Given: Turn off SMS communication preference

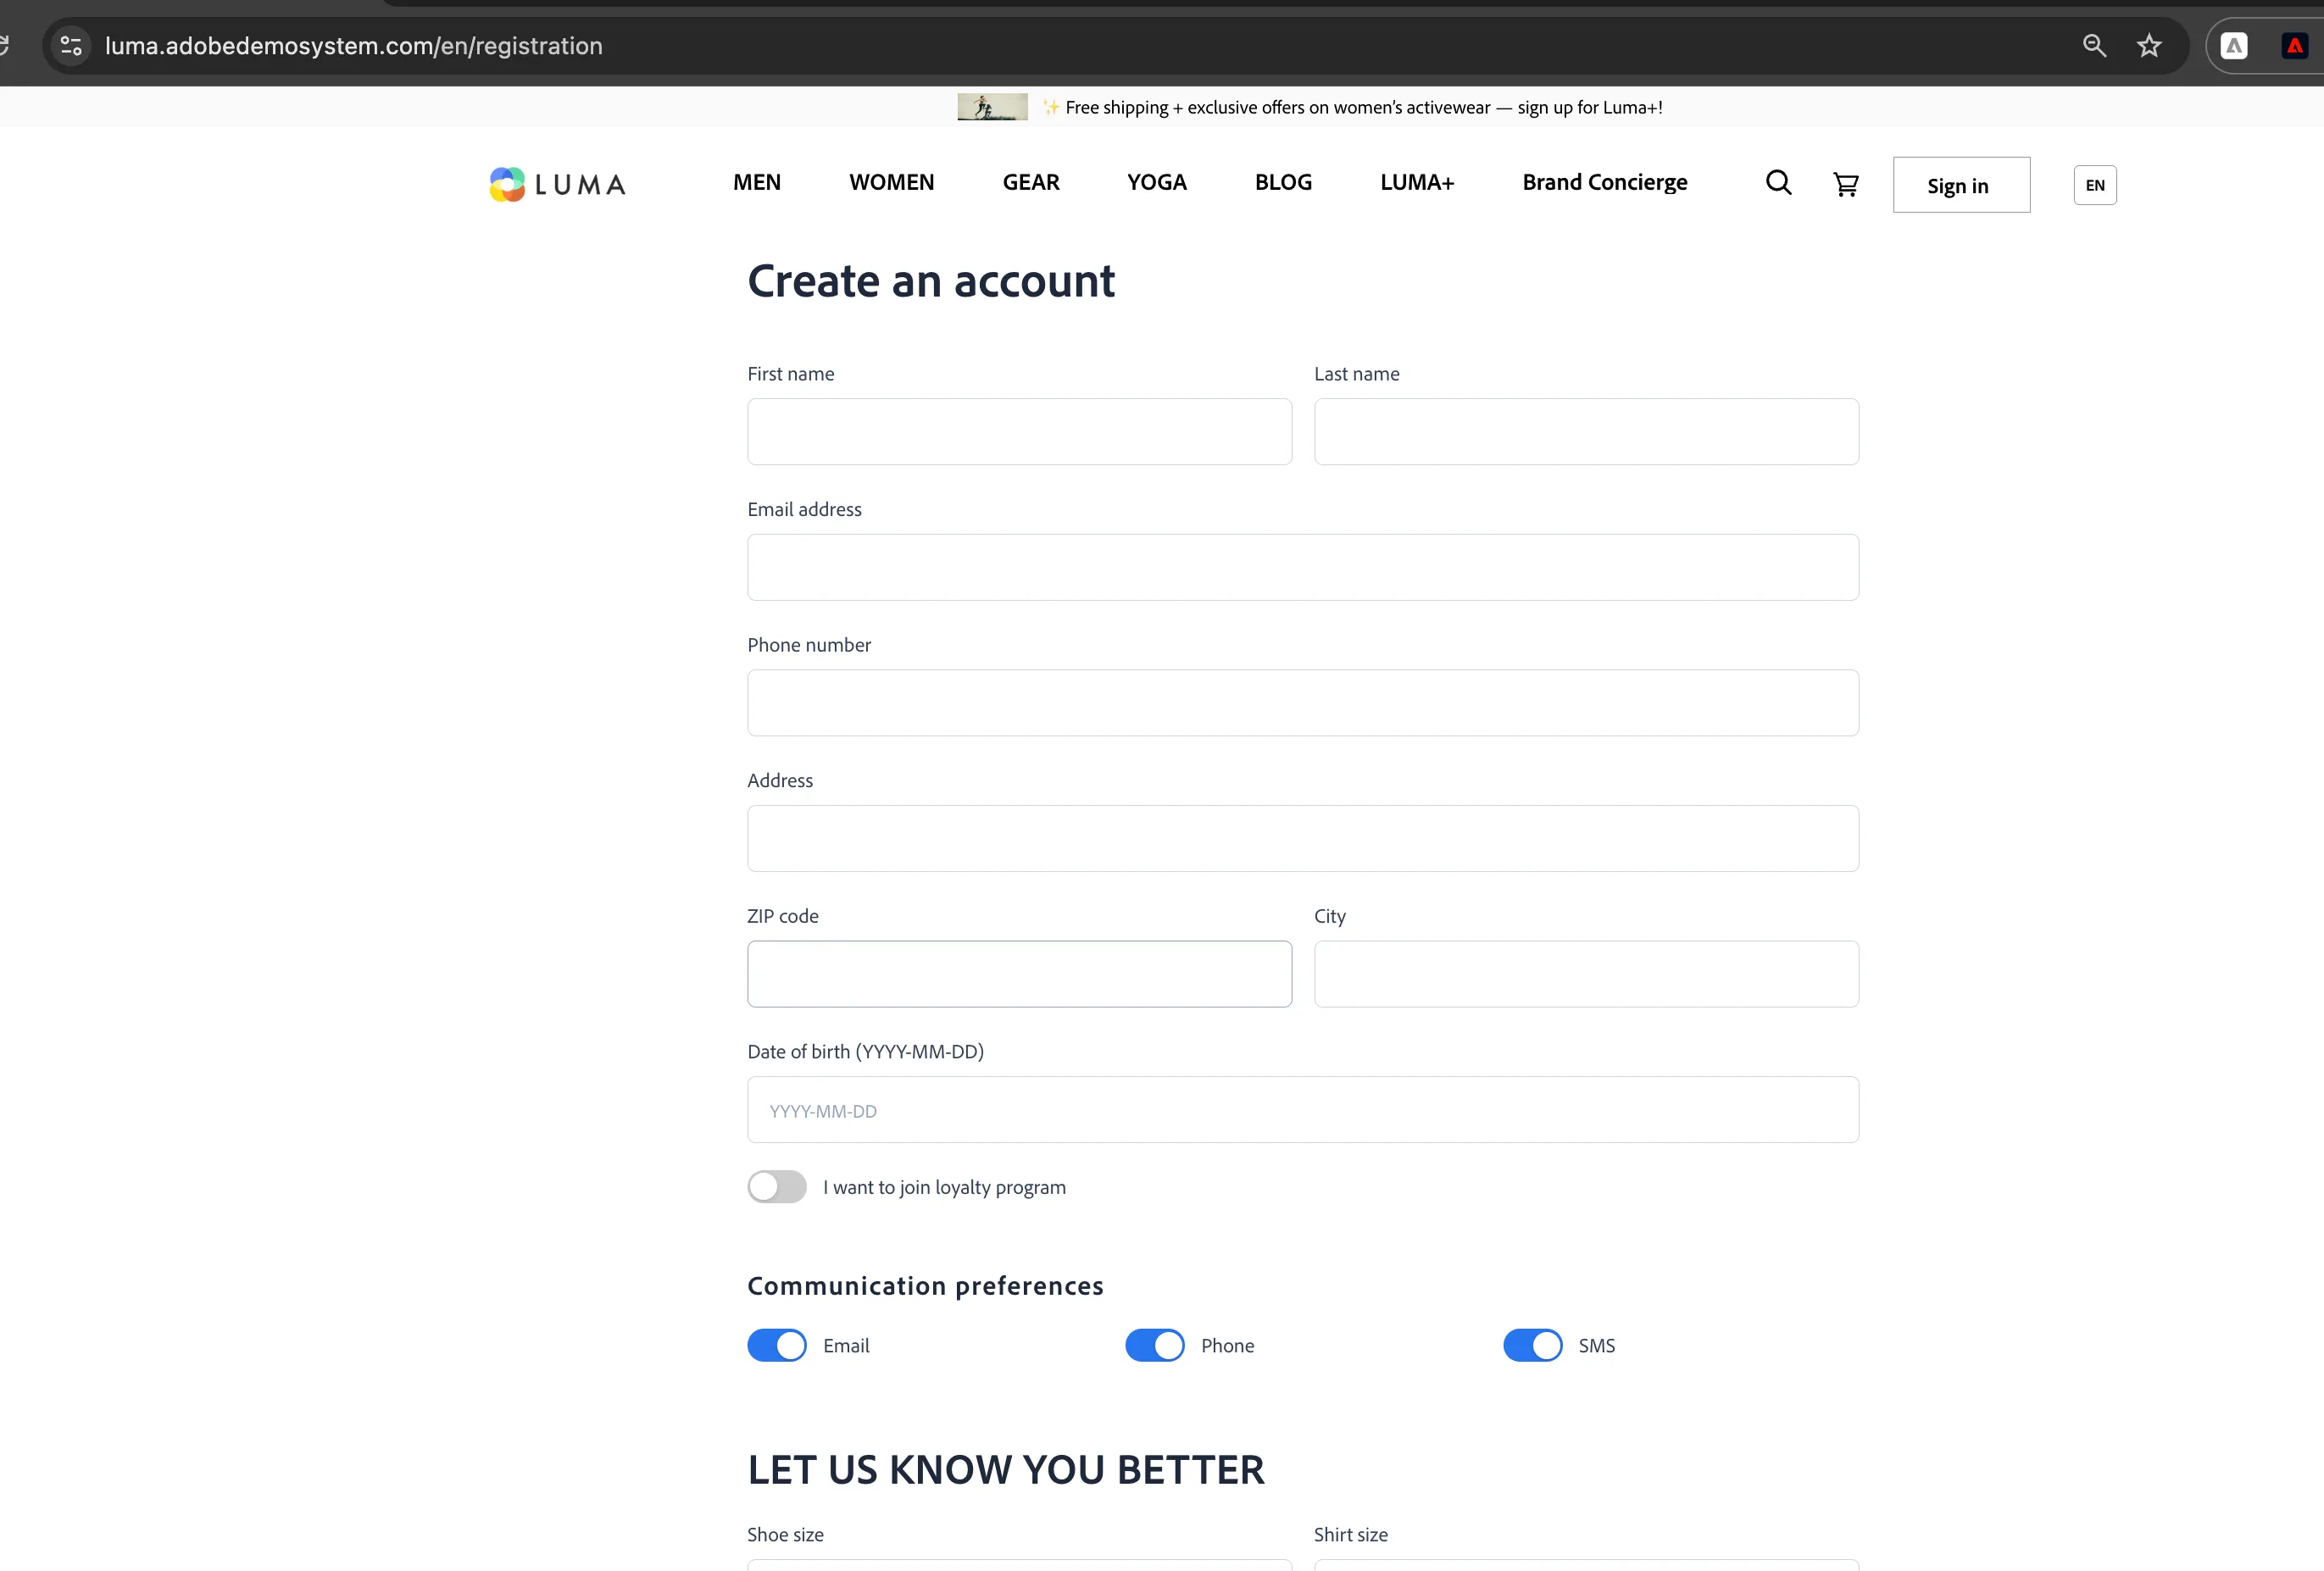Looking at the screenshot, I should (1532, 1345).
